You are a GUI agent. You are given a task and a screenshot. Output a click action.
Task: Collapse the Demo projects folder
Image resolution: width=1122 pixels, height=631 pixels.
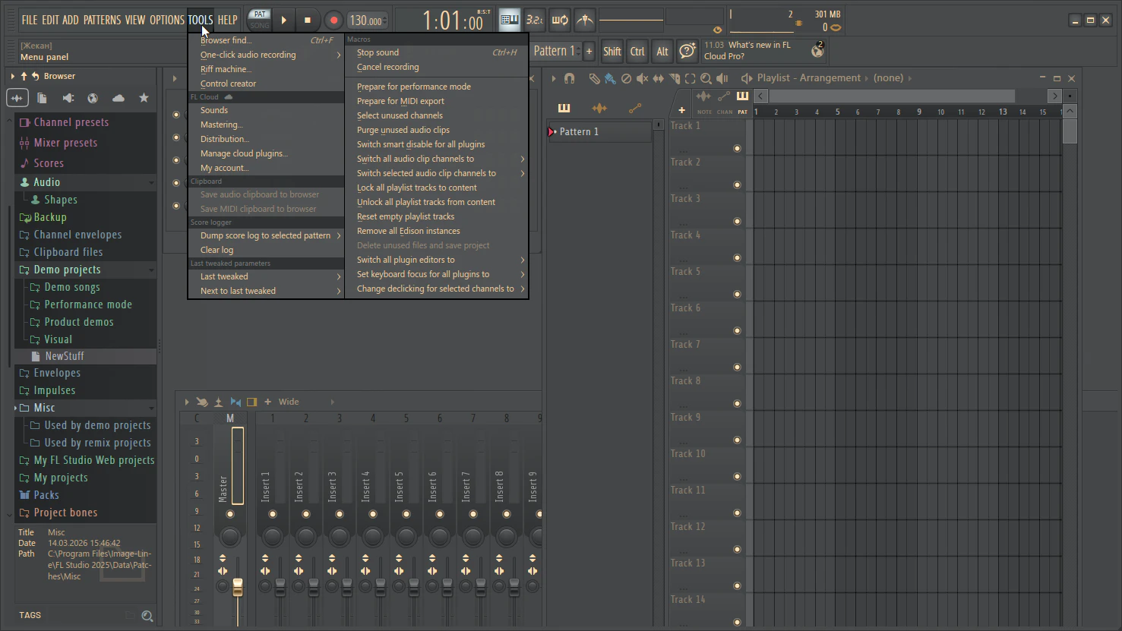tap(67, 270)
